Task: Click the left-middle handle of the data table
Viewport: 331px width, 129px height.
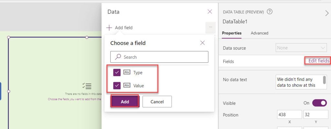Action: (9, 91)
